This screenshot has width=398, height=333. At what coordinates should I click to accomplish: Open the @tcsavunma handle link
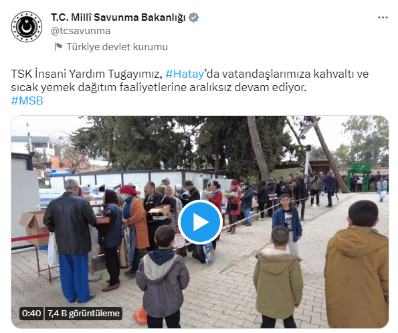tap(80, 31)
